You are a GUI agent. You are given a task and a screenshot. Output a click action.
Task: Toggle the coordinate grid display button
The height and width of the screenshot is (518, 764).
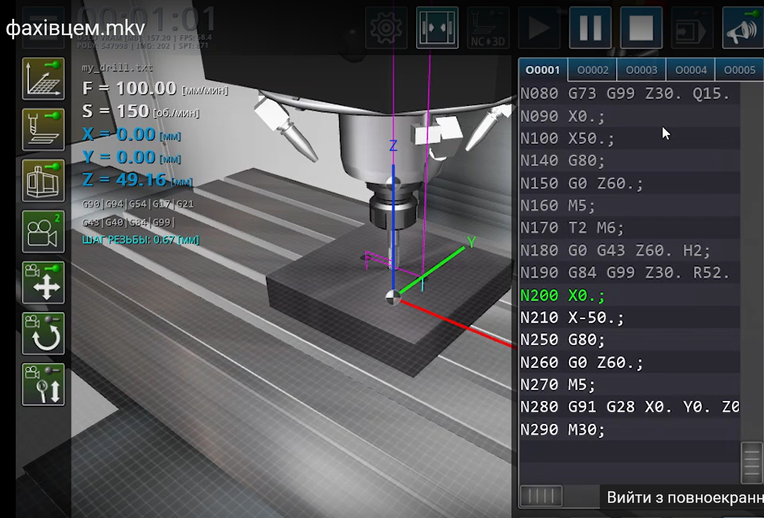43,79
